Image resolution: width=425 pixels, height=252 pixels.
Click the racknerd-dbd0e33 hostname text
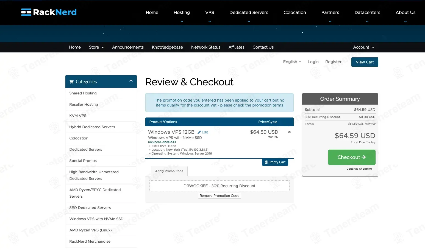click(162, 142)
